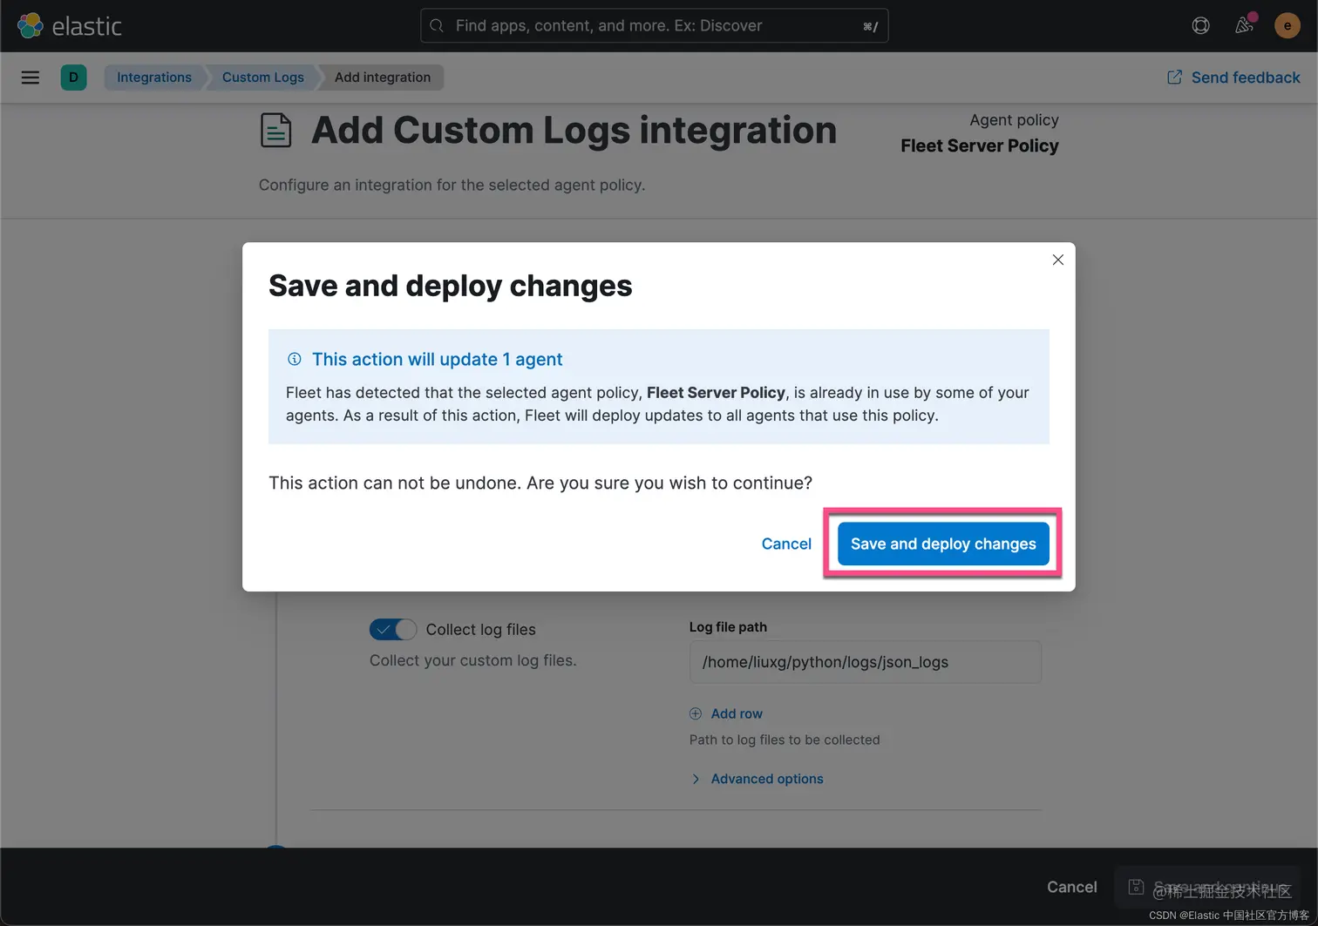
Task: Click Add row link
Action: pos(737,713)
